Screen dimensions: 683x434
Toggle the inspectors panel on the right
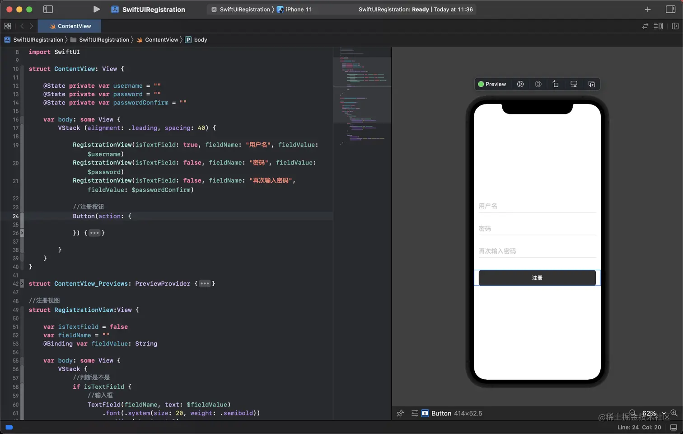tap(671, 9)
